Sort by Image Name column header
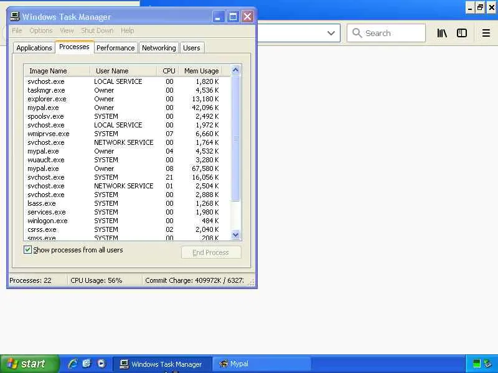498x373 pixels. (57, 71)
